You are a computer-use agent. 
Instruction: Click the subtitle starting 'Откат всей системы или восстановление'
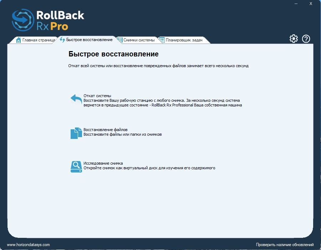[x=158, y=66]
